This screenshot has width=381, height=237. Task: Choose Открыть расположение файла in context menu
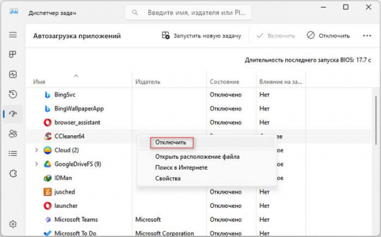(x=197, y=157)
